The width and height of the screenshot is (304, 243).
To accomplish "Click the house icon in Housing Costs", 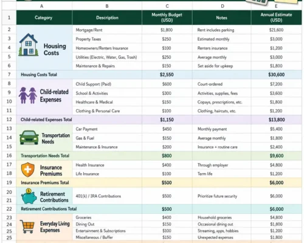I will click(29, 45).
